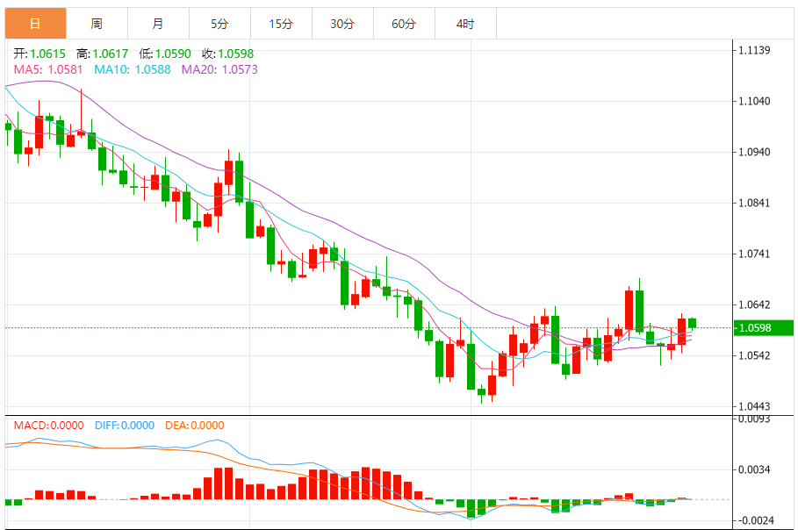Click the high price 高:1.0617

102,54
